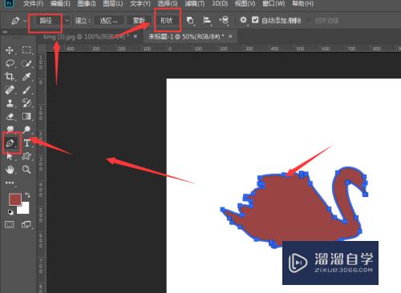Select the Spot Healing Brush tool
This screenshot has height=293, width=401.
click(10, 90)
